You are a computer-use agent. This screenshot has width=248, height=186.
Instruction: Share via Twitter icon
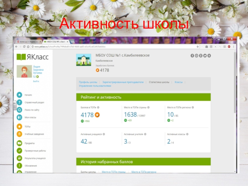click(205, 56)
